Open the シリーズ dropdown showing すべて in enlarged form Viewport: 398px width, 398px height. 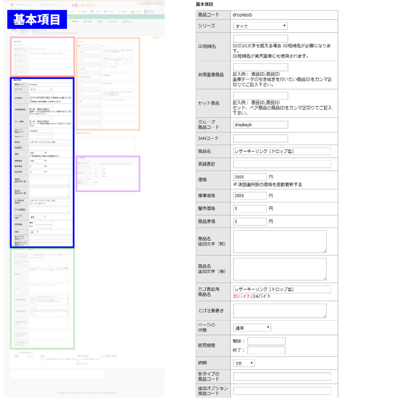[260, 26]
